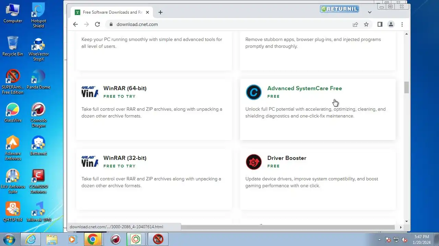The height and width of the screenshot is (246, 439).
Task: Click WinRAR (64-bit) logo thumbnail
Action: point(90,92)
